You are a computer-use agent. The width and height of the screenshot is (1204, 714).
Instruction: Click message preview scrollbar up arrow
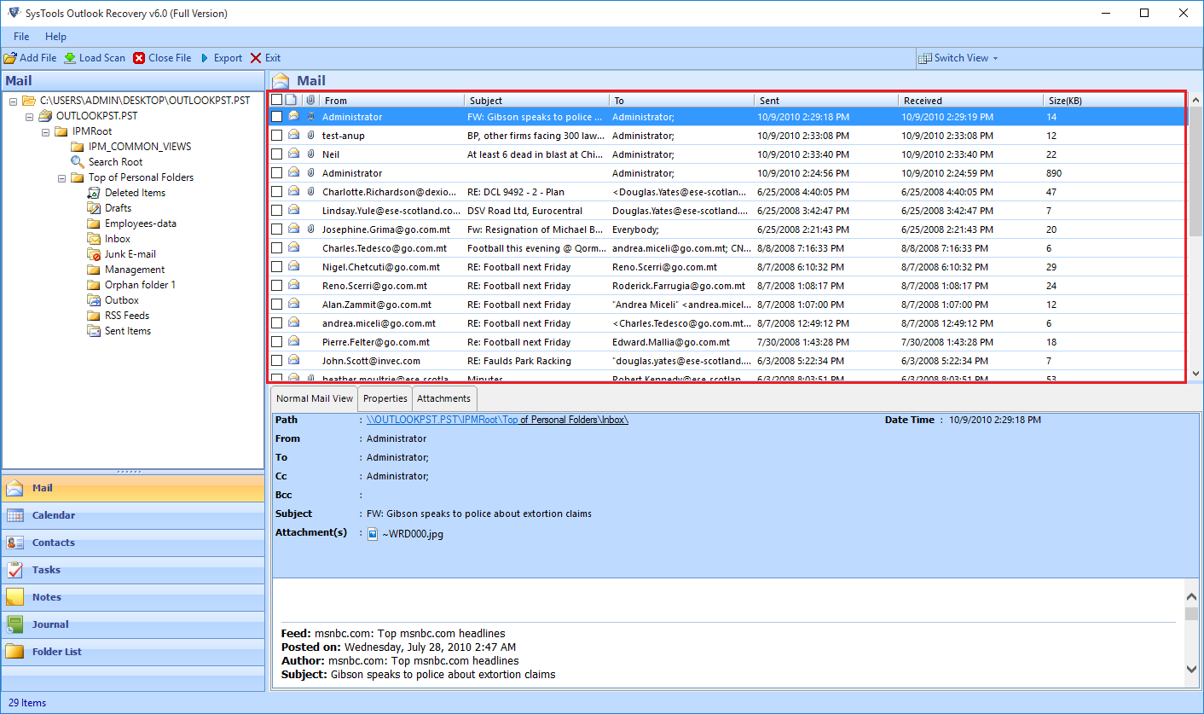pyautogui.click(x=1192, y=597)
